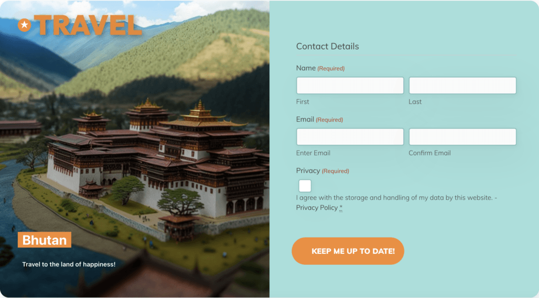Viewport: 539px width, 298px height.
Task: Click the orange Bhutan label
Action: click(x=45, y=240)
